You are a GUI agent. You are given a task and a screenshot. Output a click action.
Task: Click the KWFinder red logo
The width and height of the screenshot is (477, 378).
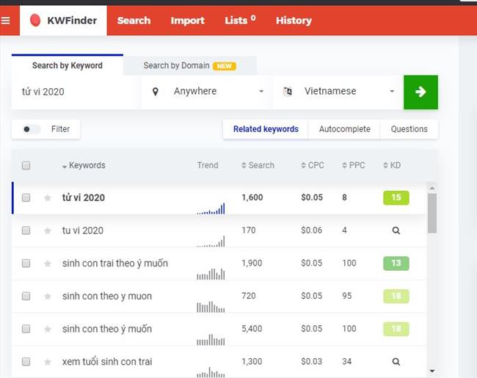click(x=35, y=21)
